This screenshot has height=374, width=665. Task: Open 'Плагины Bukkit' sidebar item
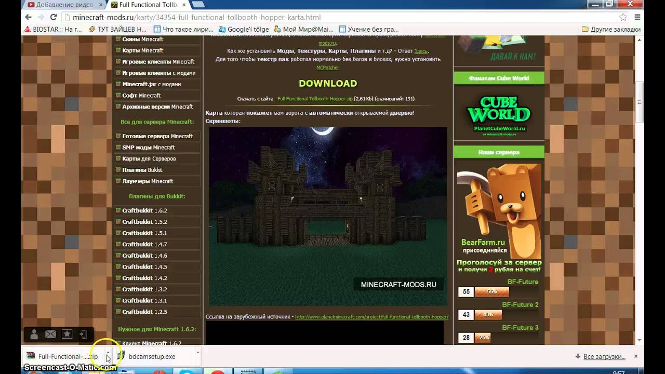157,170
